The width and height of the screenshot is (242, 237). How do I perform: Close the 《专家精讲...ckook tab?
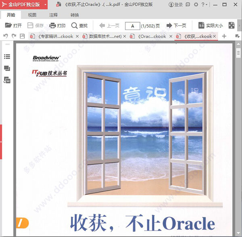coord(77,36)
